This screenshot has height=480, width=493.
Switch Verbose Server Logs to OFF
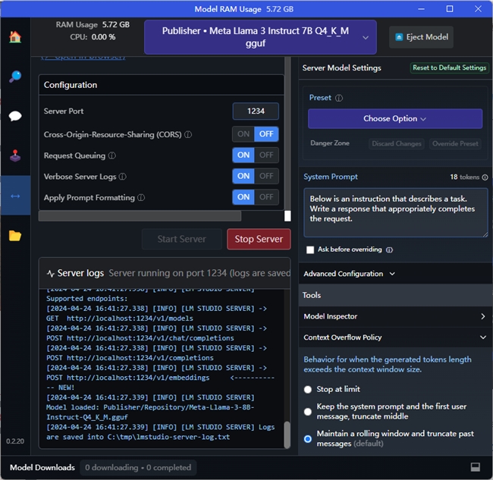266,177
